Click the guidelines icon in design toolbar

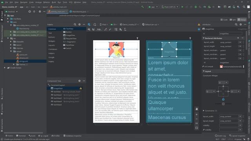125,29
